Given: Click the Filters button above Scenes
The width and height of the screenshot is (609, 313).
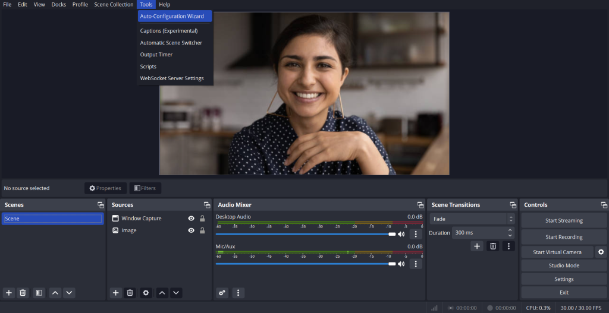Looking at the screenshot, I should pos(145,188).
